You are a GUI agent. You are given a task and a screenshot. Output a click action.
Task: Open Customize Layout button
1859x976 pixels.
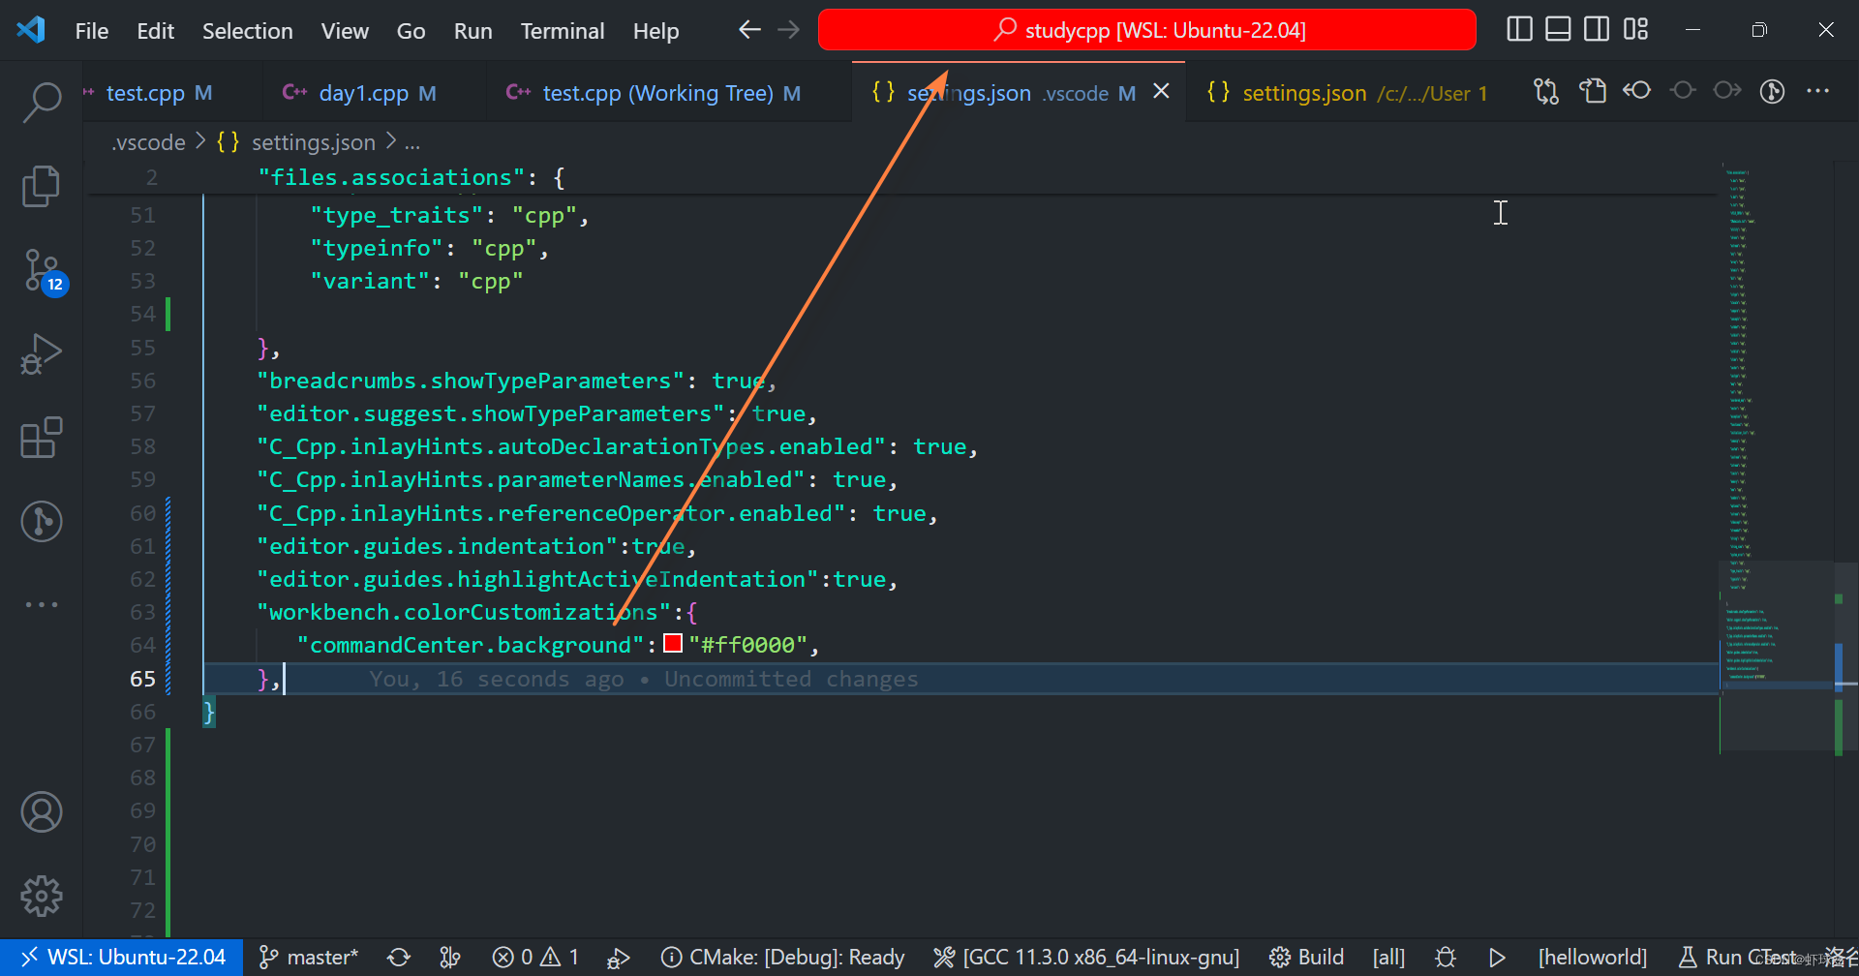tap(1635, 30)
